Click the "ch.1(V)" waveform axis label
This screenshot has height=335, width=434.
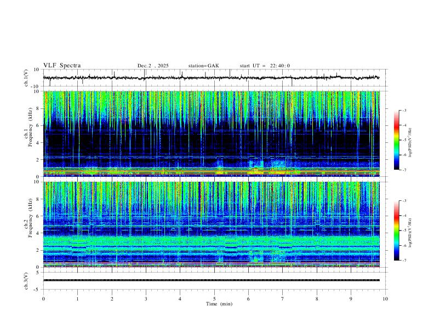tap(26, 78)
